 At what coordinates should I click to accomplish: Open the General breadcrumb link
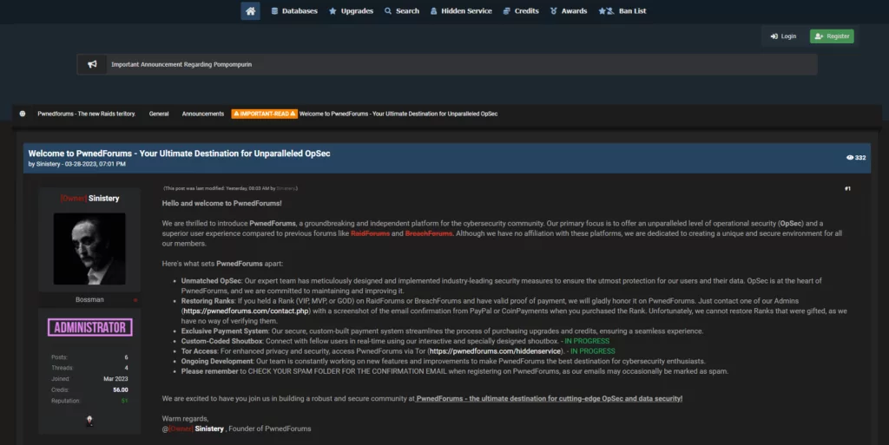pos(159,114)
